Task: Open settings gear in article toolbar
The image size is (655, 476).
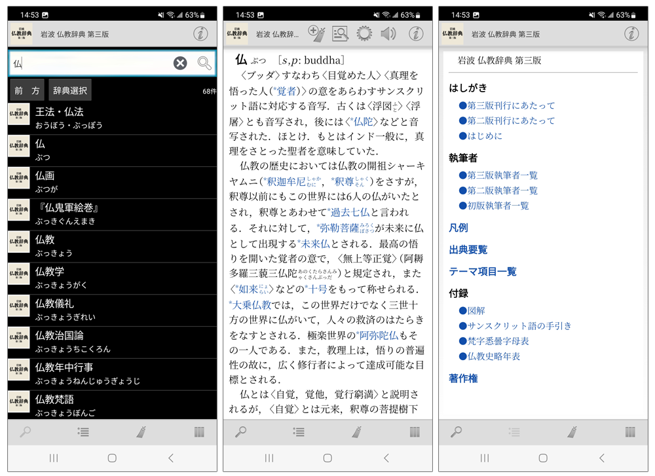Action: pyautogui.click(x=364, y=33)
